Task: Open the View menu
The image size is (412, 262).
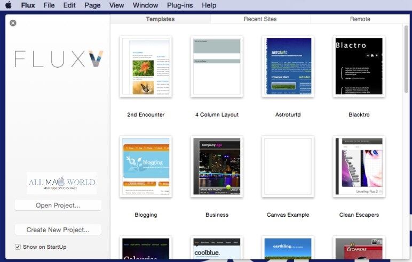Action: pos(117,5)
